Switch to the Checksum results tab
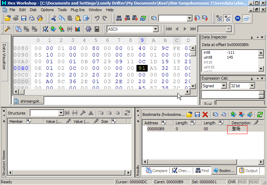The width and height of the screenshot is (267, 185). [x=181, y=171]
